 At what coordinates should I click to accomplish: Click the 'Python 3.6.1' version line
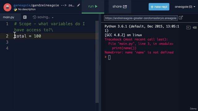pos(142,28)
